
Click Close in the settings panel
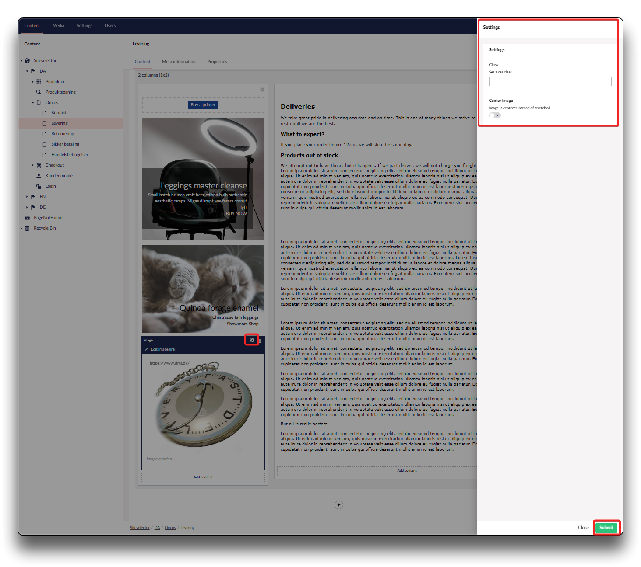583,528
